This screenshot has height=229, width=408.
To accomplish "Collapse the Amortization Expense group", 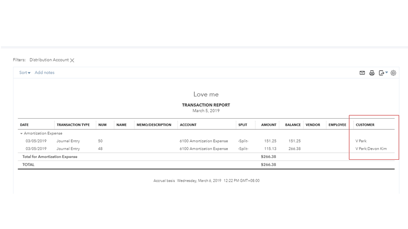I will click(21, 134).
